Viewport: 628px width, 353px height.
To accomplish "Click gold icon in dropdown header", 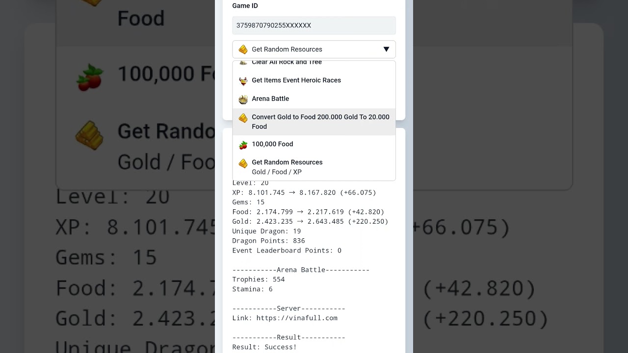I will (243, 50).
